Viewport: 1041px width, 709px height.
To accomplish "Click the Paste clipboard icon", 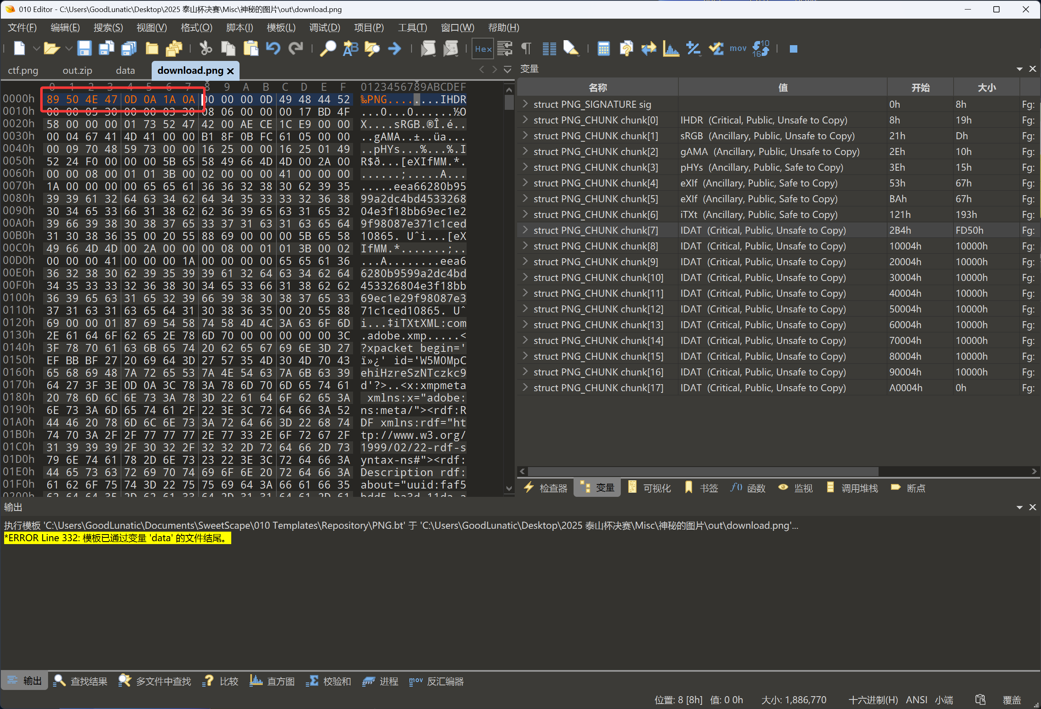I will (x=251, y=48).
